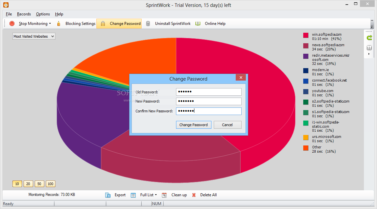Click the Blocking Settings icon

tap(59, 24)
